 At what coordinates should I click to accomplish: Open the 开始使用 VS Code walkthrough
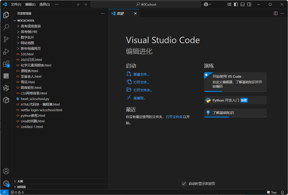click(235, 82)
